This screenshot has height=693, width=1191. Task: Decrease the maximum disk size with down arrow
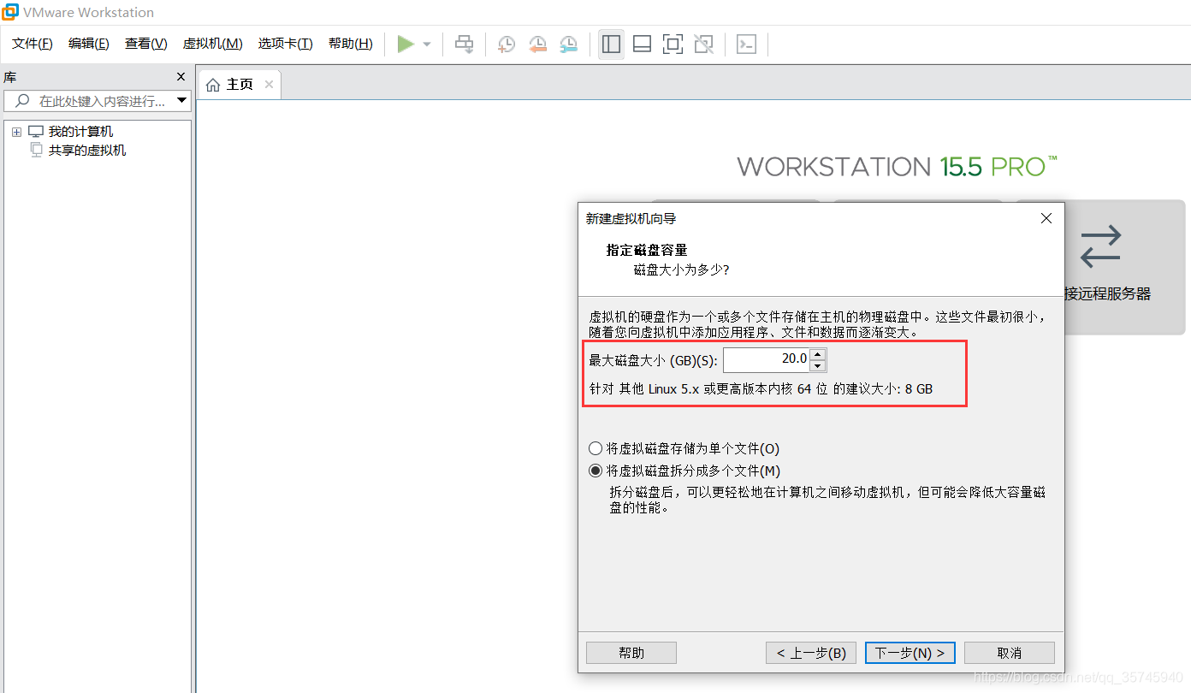(817, 366)
